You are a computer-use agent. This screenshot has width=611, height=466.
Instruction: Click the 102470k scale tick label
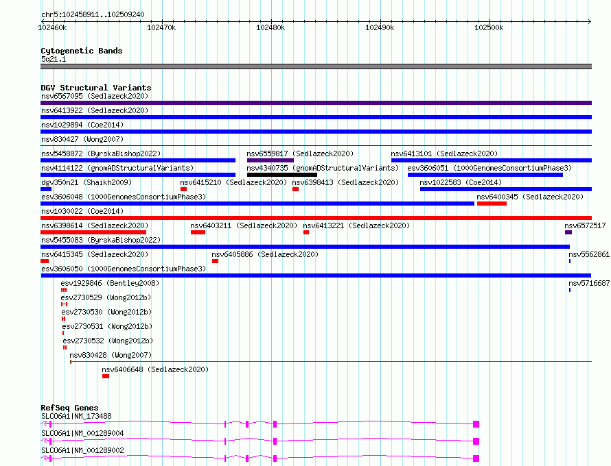pos(161,27)
